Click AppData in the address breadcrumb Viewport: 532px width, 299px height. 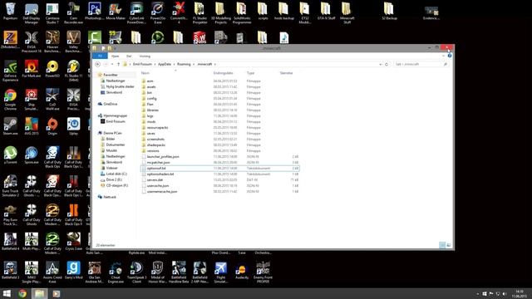click(x=165, y=64)
